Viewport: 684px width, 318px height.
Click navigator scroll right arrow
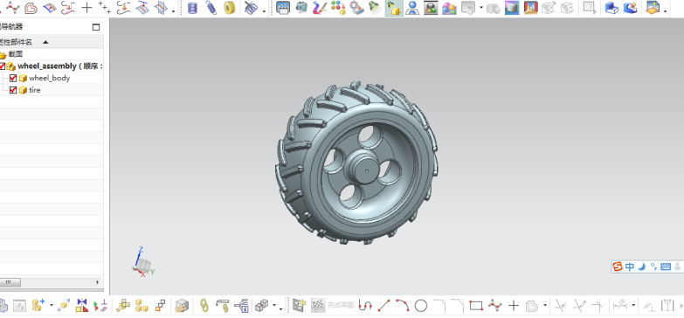[x=97, y=282]
